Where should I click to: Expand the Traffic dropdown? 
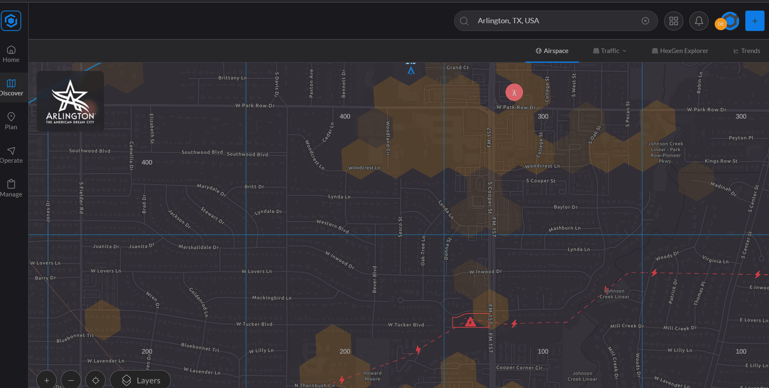(609, 51)
